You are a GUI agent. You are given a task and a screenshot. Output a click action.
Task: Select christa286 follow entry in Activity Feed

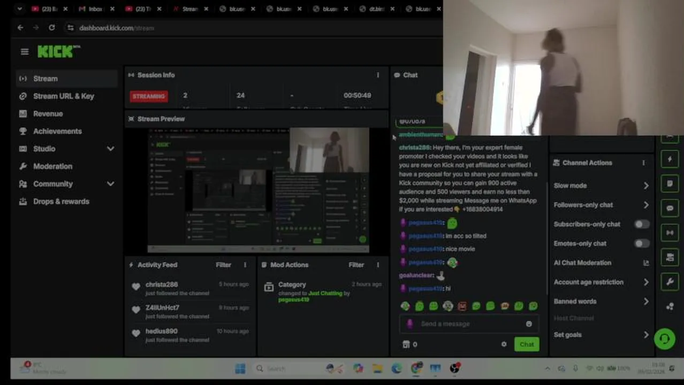point(190,288)
